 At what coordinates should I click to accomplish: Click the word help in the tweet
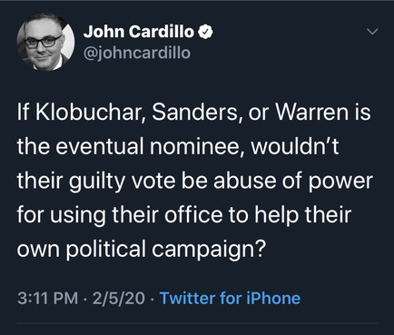pyautogui.click(x=276, y=215)
